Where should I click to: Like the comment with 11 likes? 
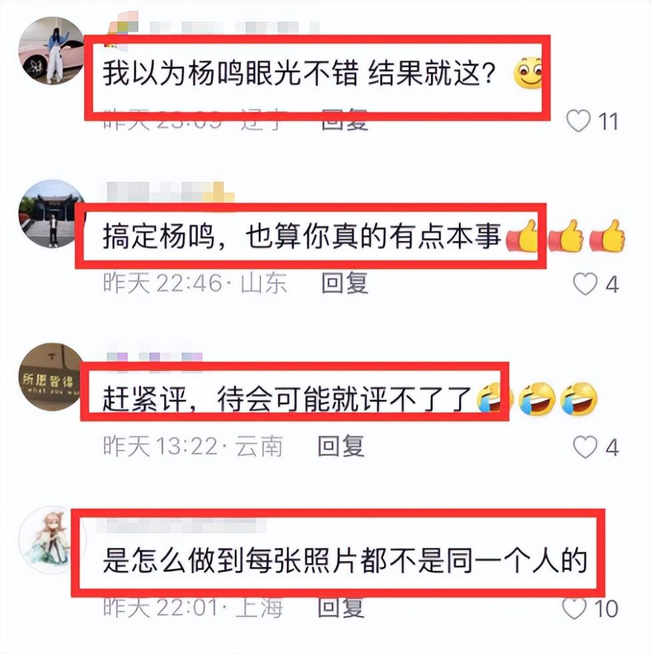pos(578,121)
